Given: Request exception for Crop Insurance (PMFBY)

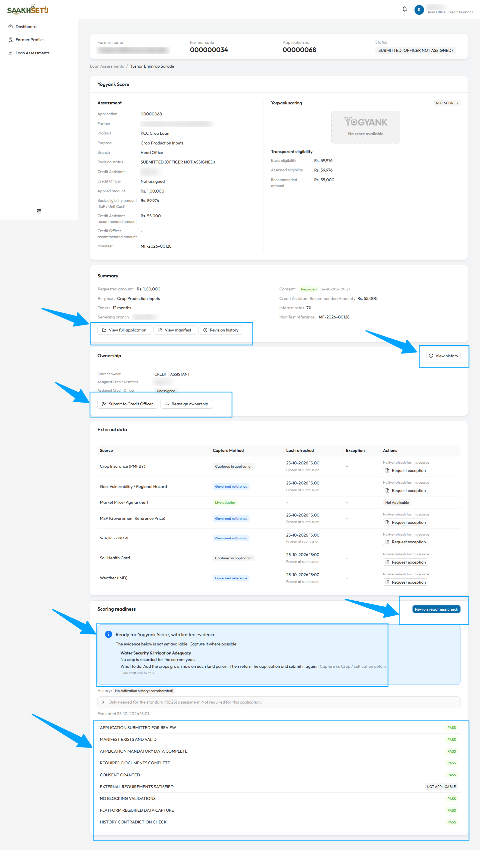Looking at the screenshot, I should coord(405,470).
